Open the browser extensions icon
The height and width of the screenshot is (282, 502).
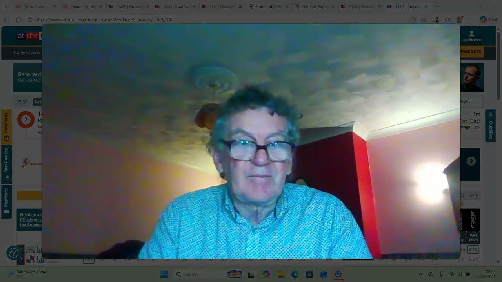click(436, 20)
